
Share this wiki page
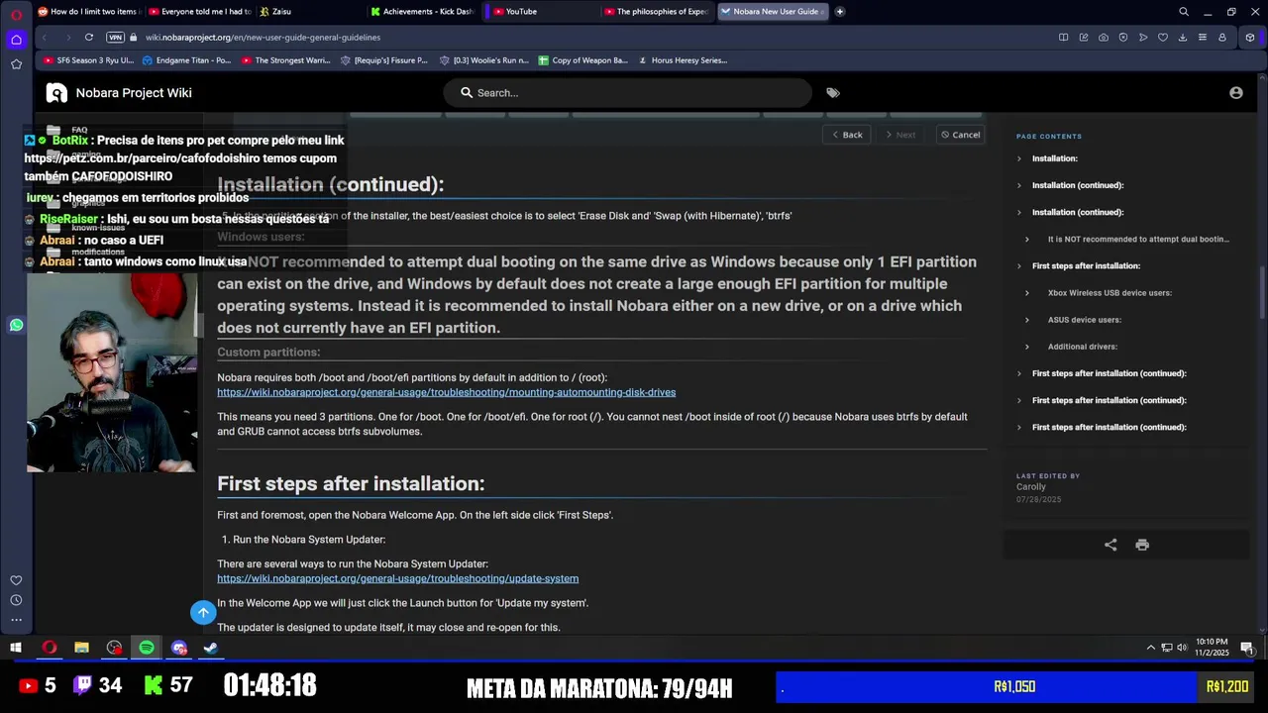[x=1110, y=545]
